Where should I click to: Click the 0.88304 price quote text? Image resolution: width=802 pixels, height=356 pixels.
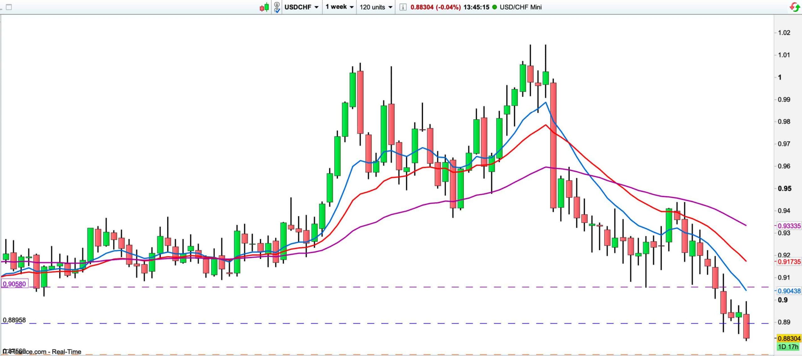click(x=422, y=7)
